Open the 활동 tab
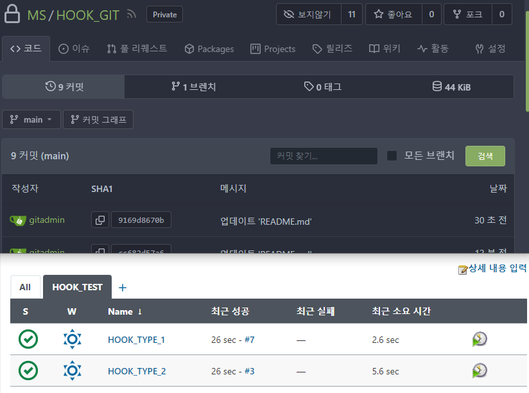 (x=433, y=49)
